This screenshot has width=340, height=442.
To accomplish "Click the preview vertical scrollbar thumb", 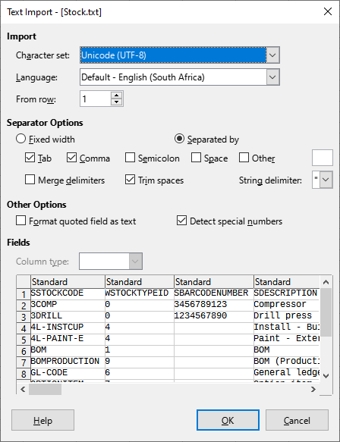I will (326, 312).
